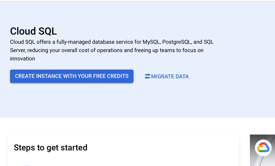Click the word MySQL in the description
This screenshot has width=275, height=166.
coord(151,42)
